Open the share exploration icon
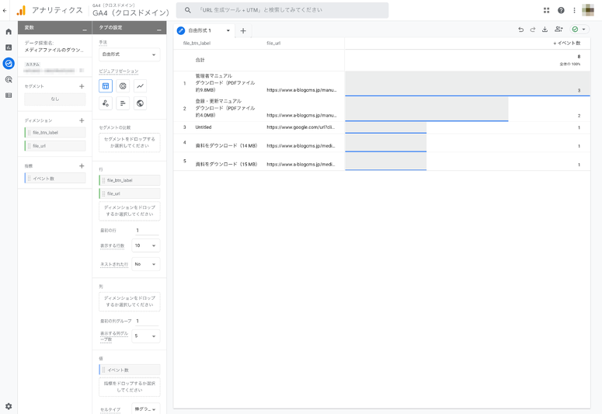 click(559, 30)
